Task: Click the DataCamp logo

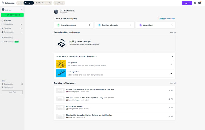Action: [8, 3]
